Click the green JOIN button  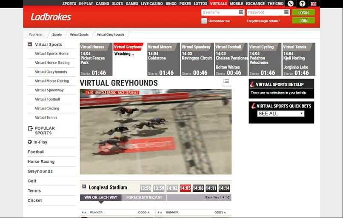click(303, 20)
